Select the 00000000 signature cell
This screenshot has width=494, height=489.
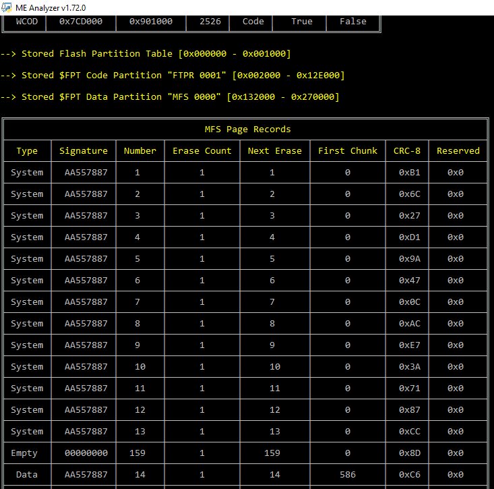(x=86, y=453)
